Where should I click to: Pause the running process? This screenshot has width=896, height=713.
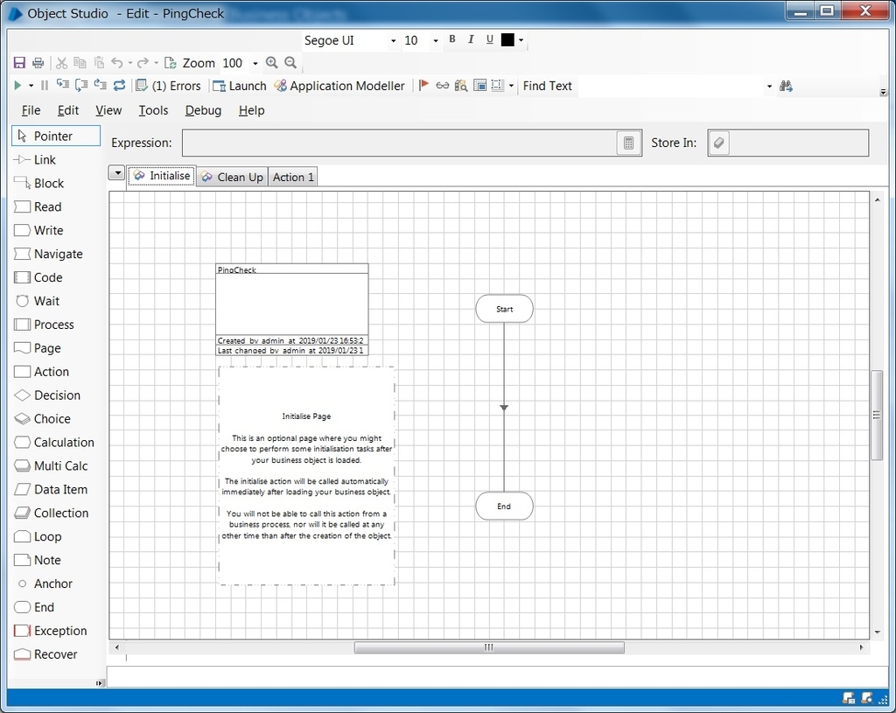(44, 86)
